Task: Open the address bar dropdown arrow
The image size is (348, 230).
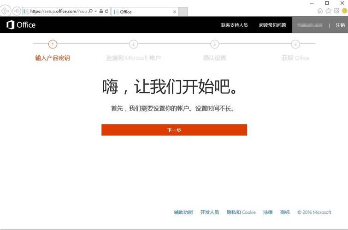Action: (96, 11)
